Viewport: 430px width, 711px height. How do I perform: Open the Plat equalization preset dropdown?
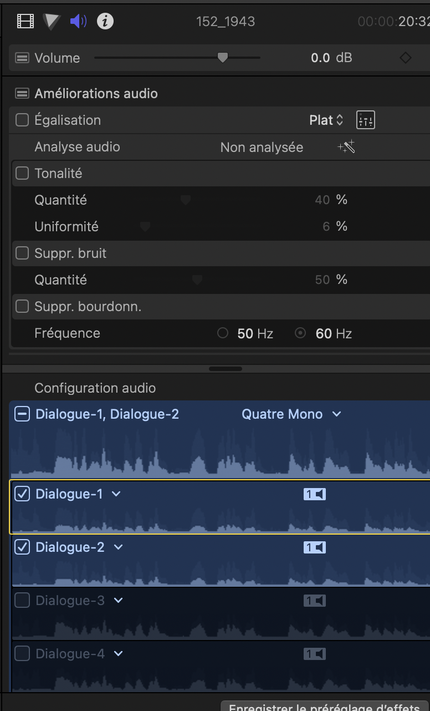326,120
